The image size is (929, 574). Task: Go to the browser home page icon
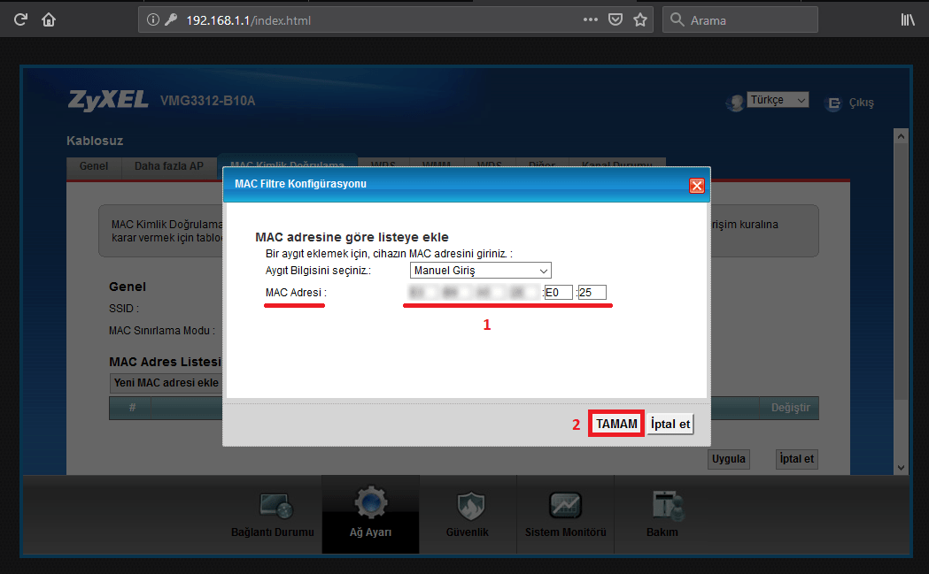click(49, 19)
